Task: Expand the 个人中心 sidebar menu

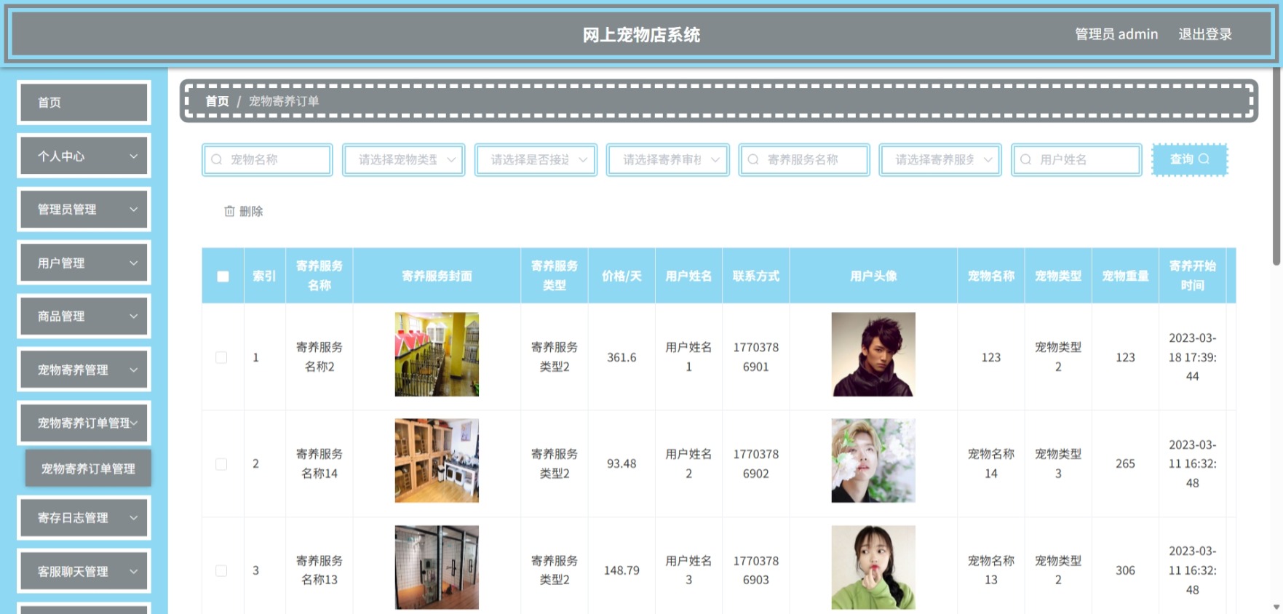Action: (84, 156)
